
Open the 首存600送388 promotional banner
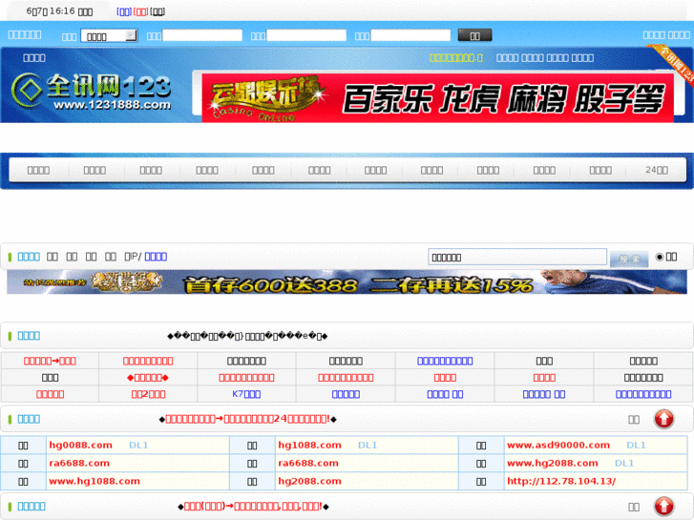point(347,282)
